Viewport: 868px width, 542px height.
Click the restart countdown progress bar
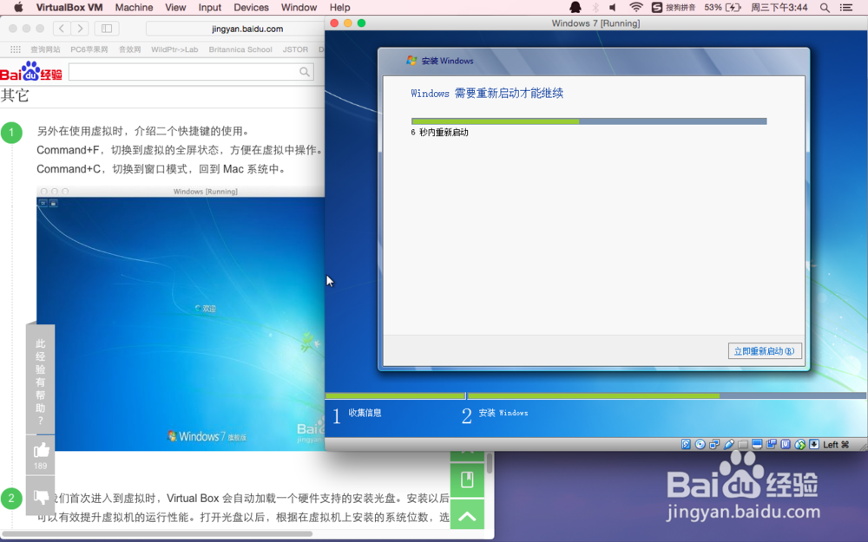tap(589, 121)
